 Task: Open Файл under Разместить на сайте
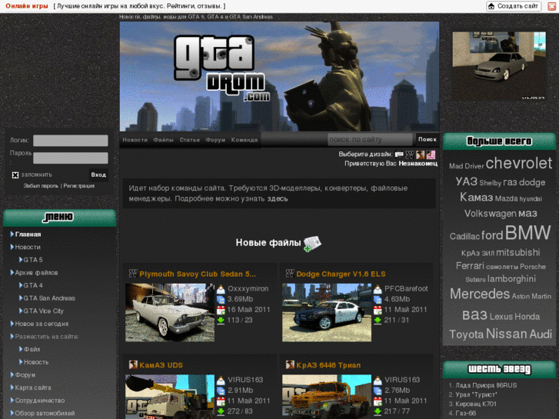click(32, 350)
